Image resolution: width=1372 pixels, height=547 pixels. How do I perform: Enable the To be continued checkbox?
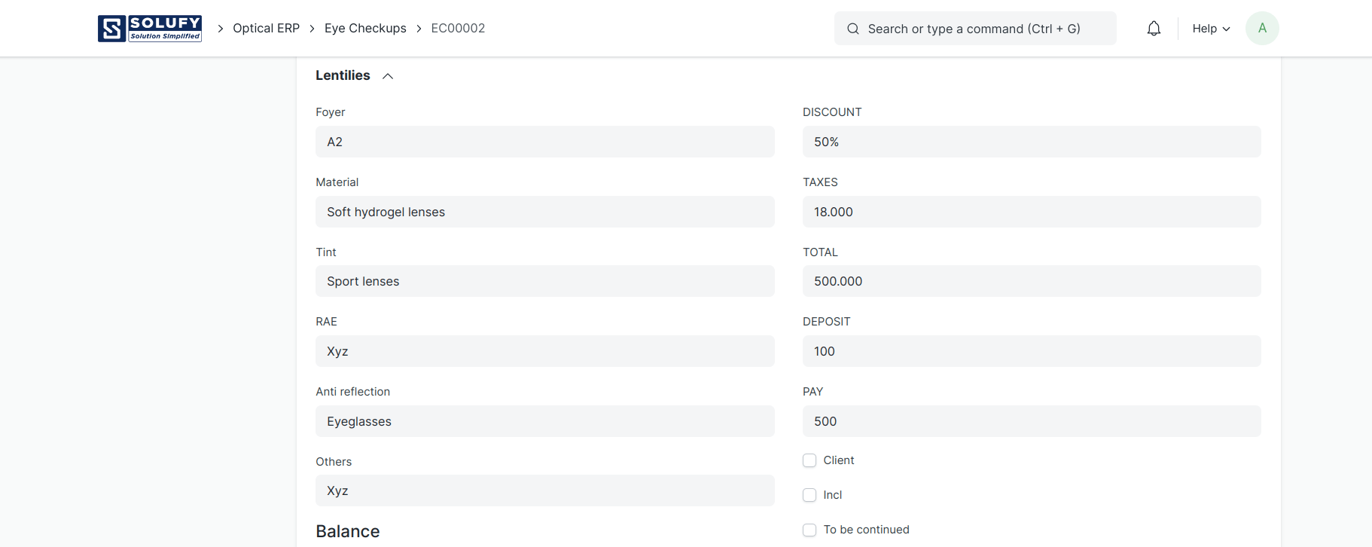pyautogui.click(x=809, y=530)
